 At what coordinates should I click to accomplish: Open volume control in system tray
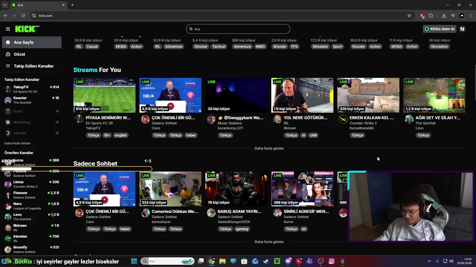pos(451,261)
